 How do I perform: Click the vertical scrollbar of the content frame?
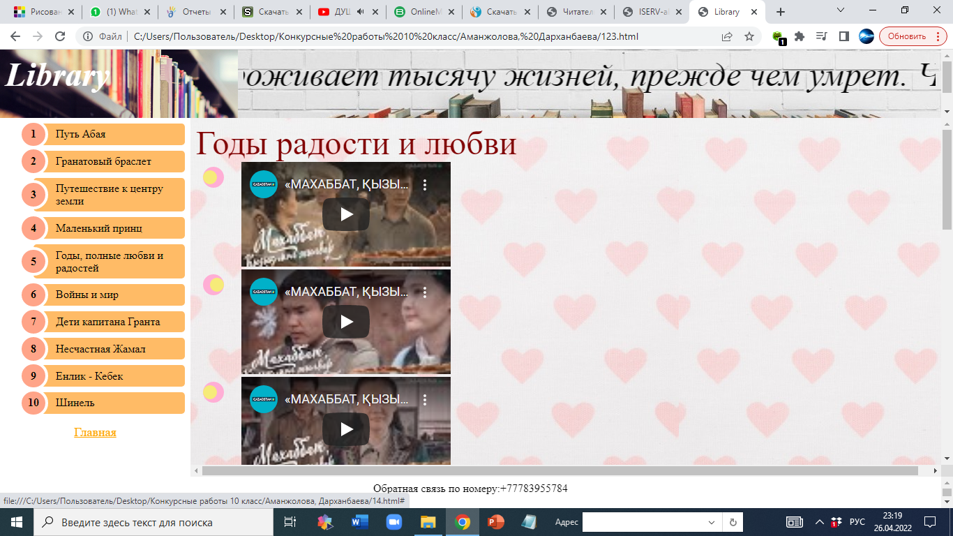(x=947, y=179)
